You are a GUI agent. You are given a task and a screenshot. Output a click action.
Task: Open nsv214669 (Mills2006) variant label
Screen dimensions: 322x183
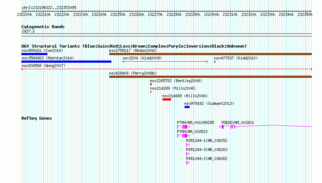tap(185, 96)
